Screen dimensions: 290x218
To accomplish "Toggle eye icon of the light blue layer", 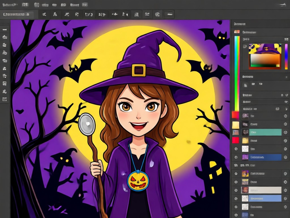I will (x=236, y=198).
